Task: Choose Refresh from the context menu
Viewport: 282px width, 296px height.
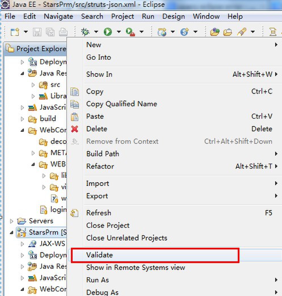Action: click(x=174, y=213)
